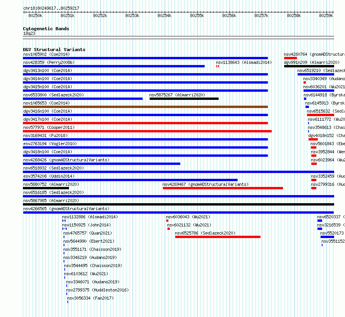
Task: Open the nsv1132886 (Alsmadi2014) label
Action: 90,217
